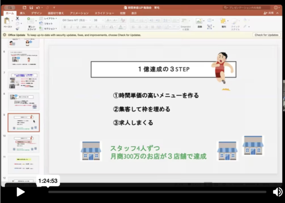Toggle Italic formatting in the ribbon

70,27
